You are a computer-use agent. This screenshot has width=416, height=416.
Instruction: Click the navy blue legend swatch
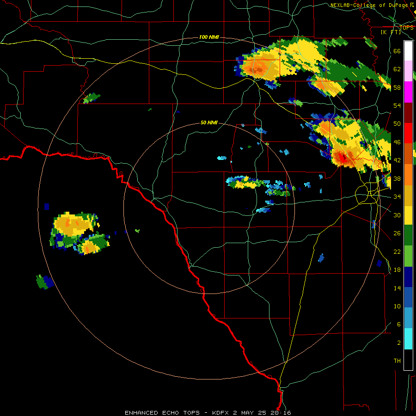coord(408,277)
